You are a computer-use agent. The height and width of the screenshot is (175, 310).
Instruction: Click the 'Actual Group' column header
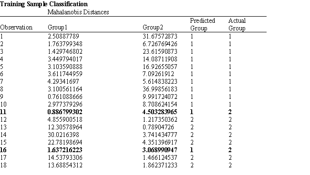point(237,24)
